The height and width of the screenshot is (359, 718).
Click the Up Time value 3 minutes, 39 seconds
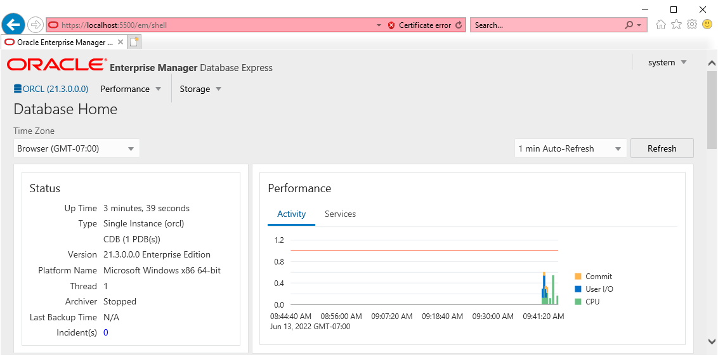point(147,208)
